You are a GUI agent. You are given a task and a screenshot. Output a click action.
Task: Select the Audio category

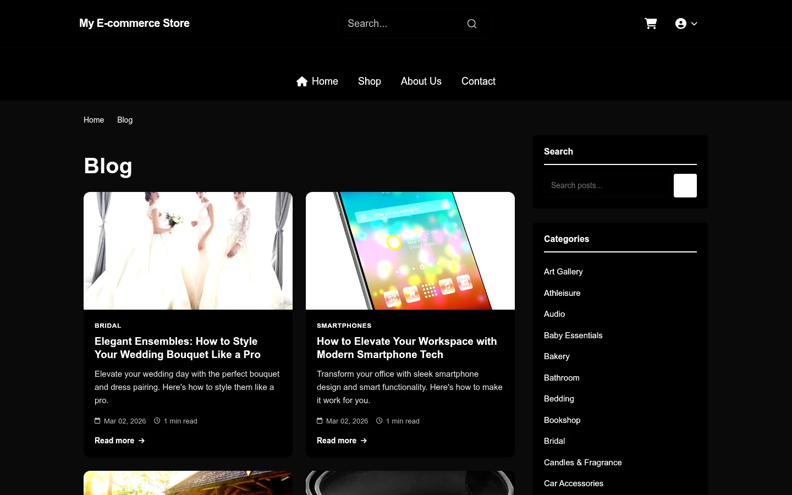coord(554,314)
